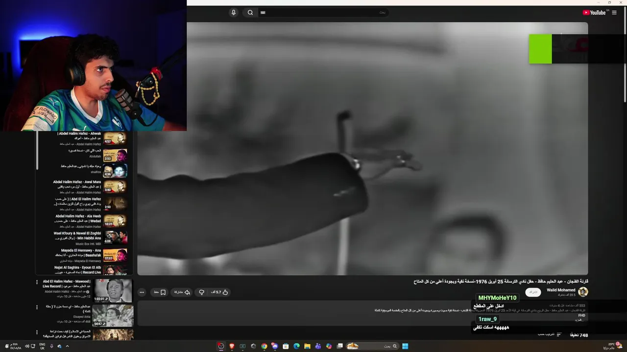
Task: Play the 2:53 Abdullah playlist video
Action: pos(115,155)
